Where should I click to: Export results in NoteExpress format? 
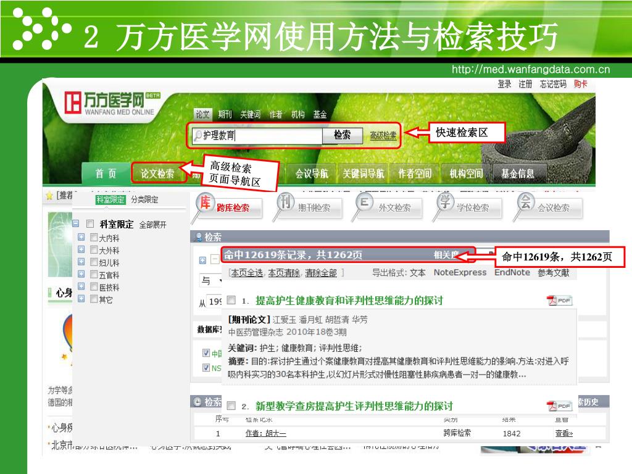pos(460,272)
